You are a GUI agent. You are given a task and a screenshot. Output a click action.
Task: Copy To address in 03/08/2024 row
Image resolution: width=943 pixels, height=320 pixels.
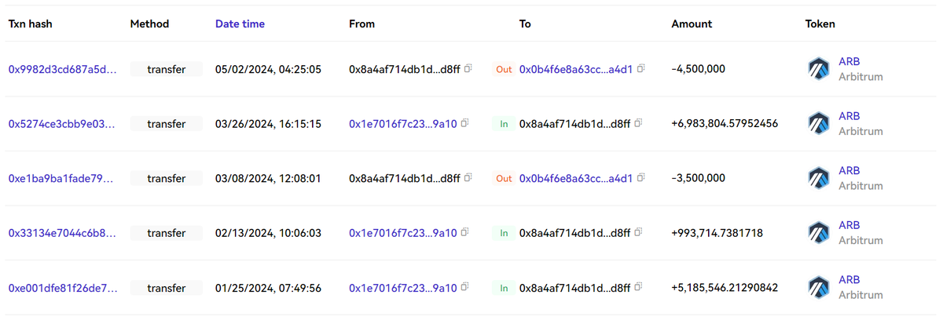640,178
